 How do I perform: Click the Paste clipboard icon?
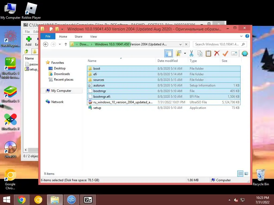(208, 53)
